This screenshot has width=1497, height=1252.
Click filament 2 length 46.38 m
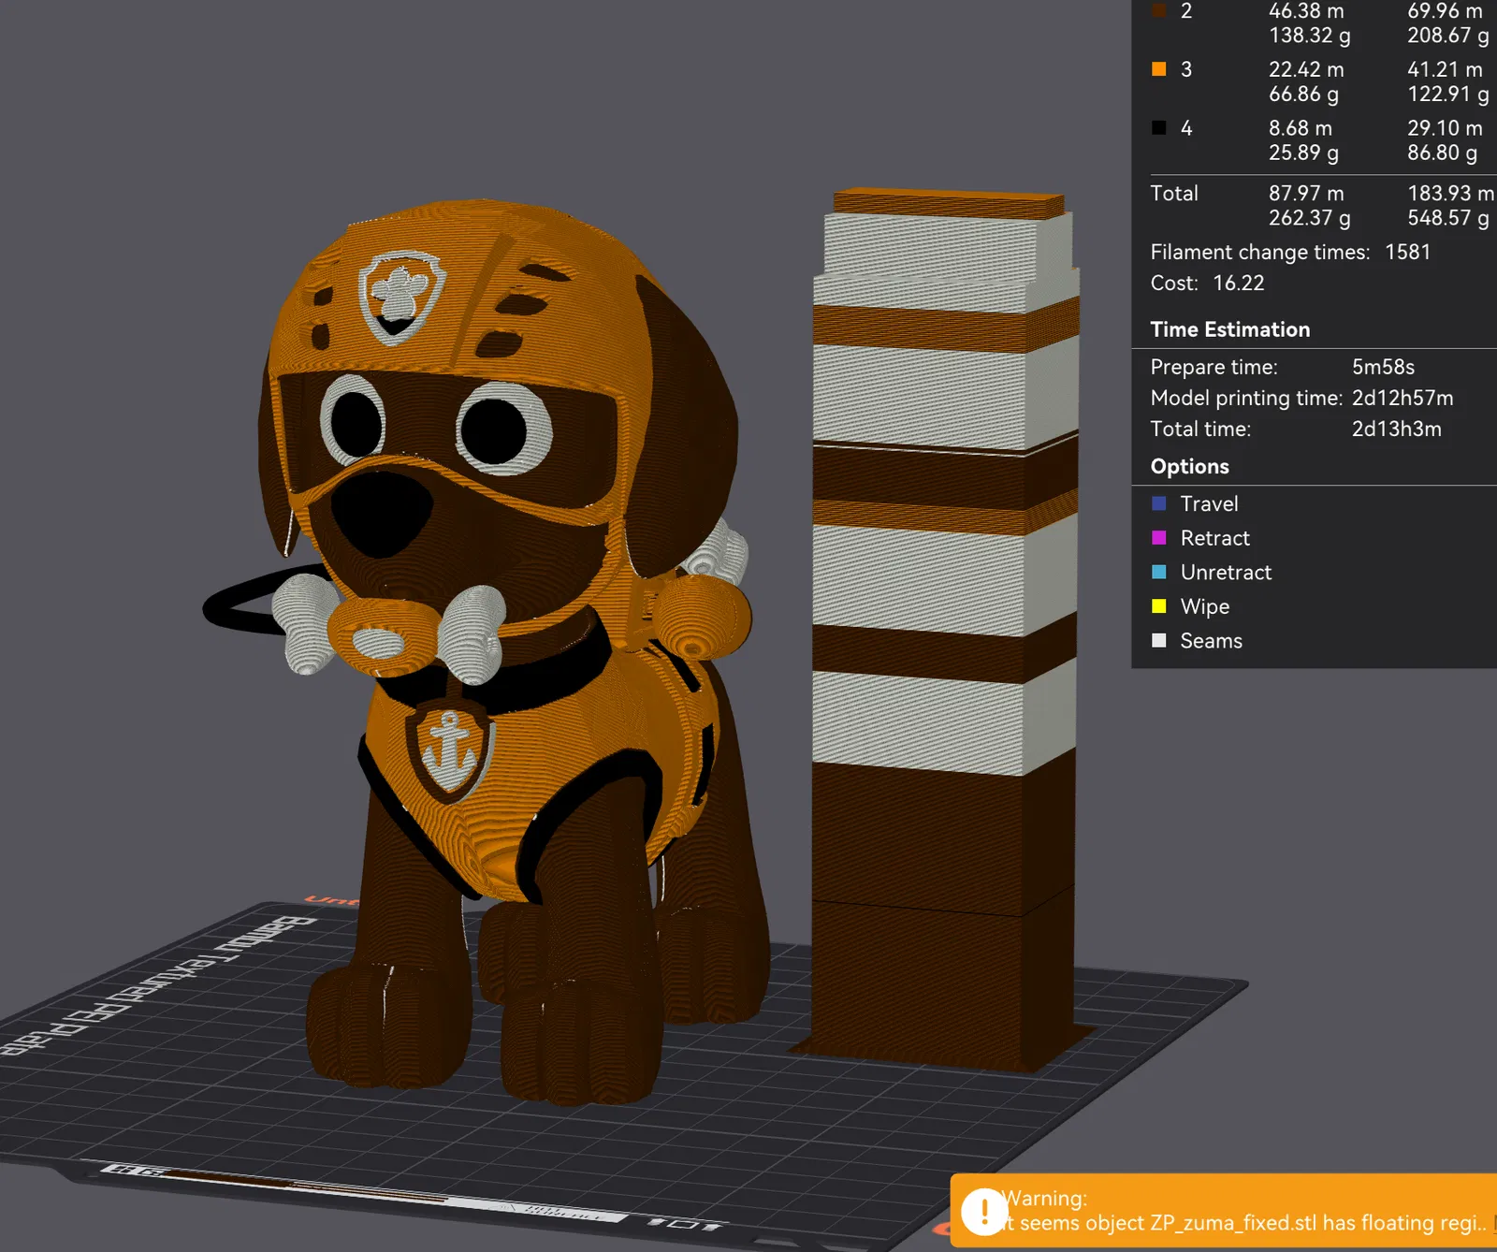click(1306, 10)
